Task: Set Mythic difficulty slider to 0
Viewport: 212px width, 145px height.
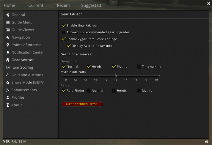Action: (66, 76)
